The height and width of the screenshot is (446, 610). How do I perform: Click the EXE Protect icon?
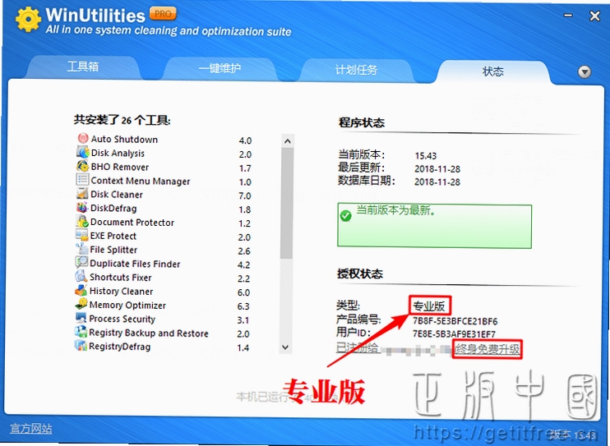click(x=81, y=235)
